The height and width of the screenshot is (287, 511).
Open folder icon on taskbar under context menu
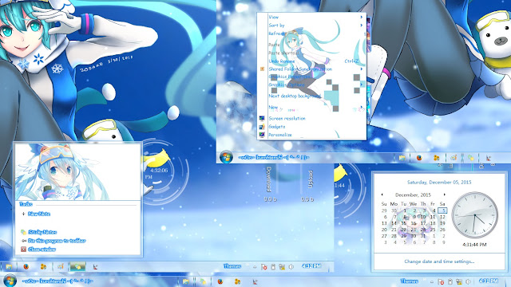pos(402,158)
